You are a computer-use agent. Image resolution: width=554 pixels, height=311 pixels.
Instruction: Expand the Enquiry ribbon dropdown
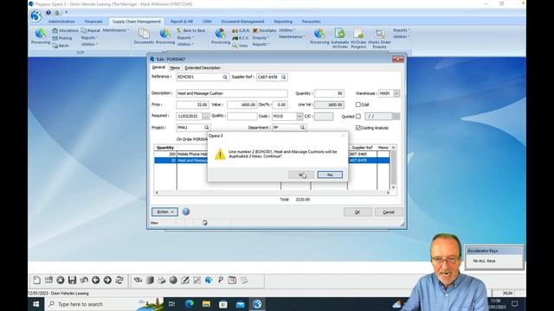(261, 38)
